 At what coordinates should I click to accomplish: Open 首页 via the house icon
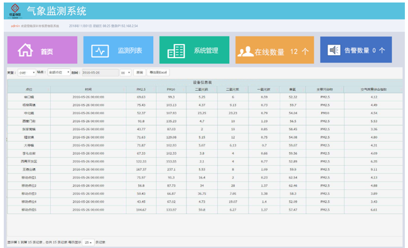coord(25,50)
